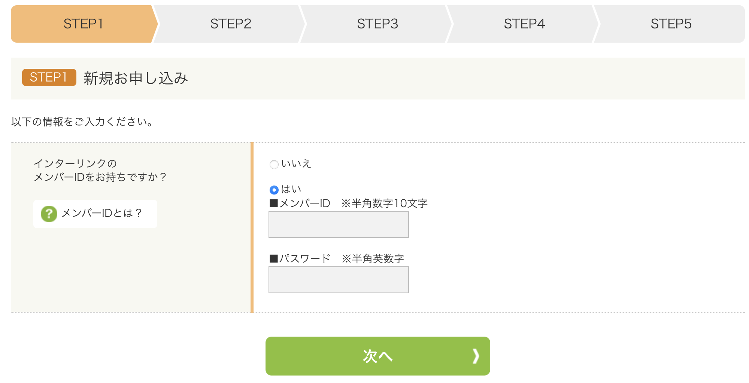The image size is (749, 383).
Task: Focus the パスワード input field
Action: point(339,280)
